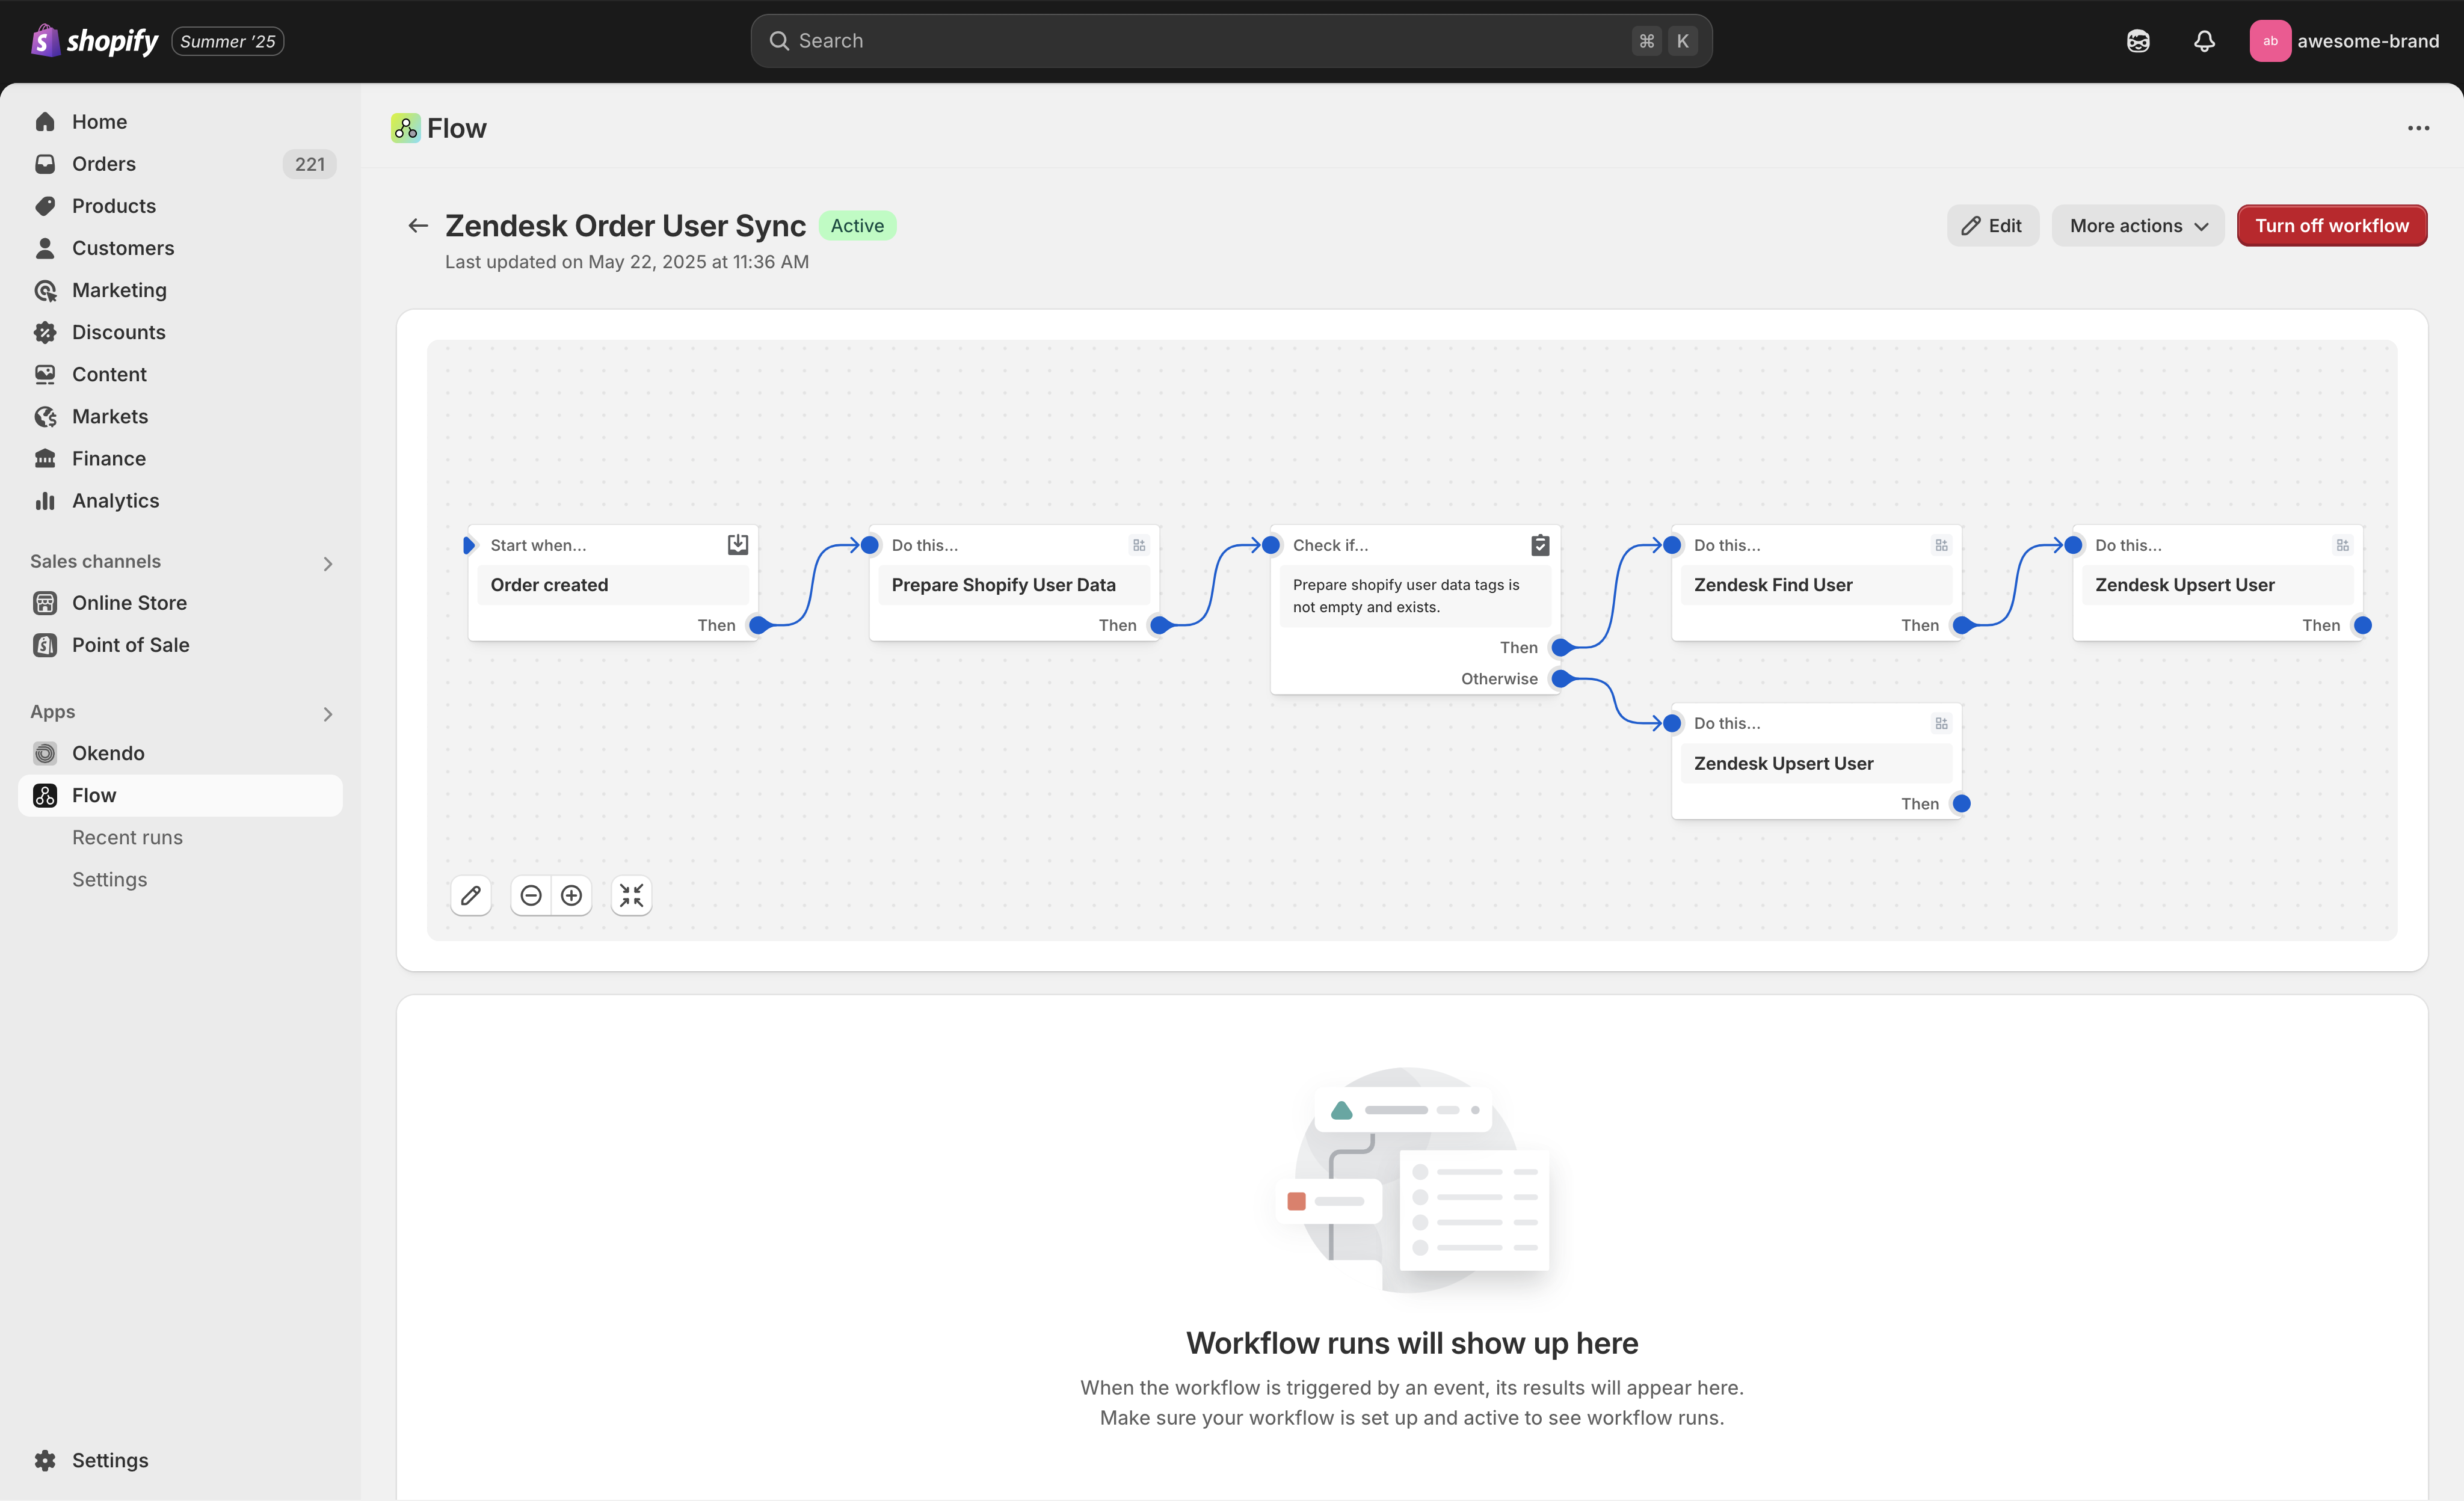The width and height of the screenshot is (2464, 1501).
Task: Open Point of Sale channel
Action: (180, 645)
